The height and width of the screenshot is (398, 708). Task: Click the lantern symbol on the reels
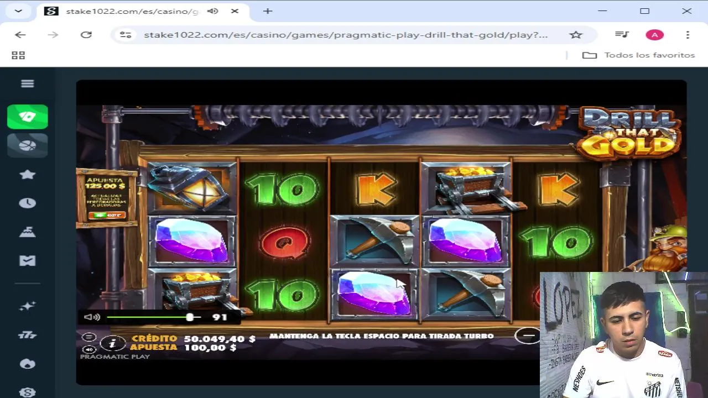191,188
